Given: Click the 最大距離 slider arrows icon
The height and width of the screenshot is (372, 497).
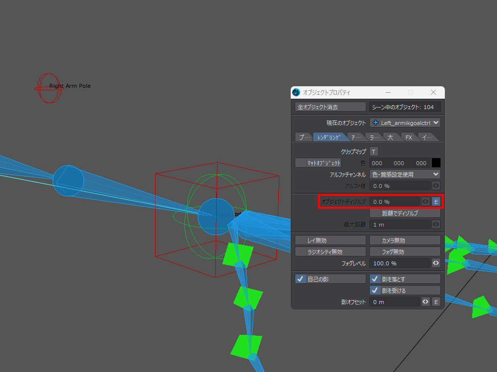Looking at the screenshot, I should point(436,224).
